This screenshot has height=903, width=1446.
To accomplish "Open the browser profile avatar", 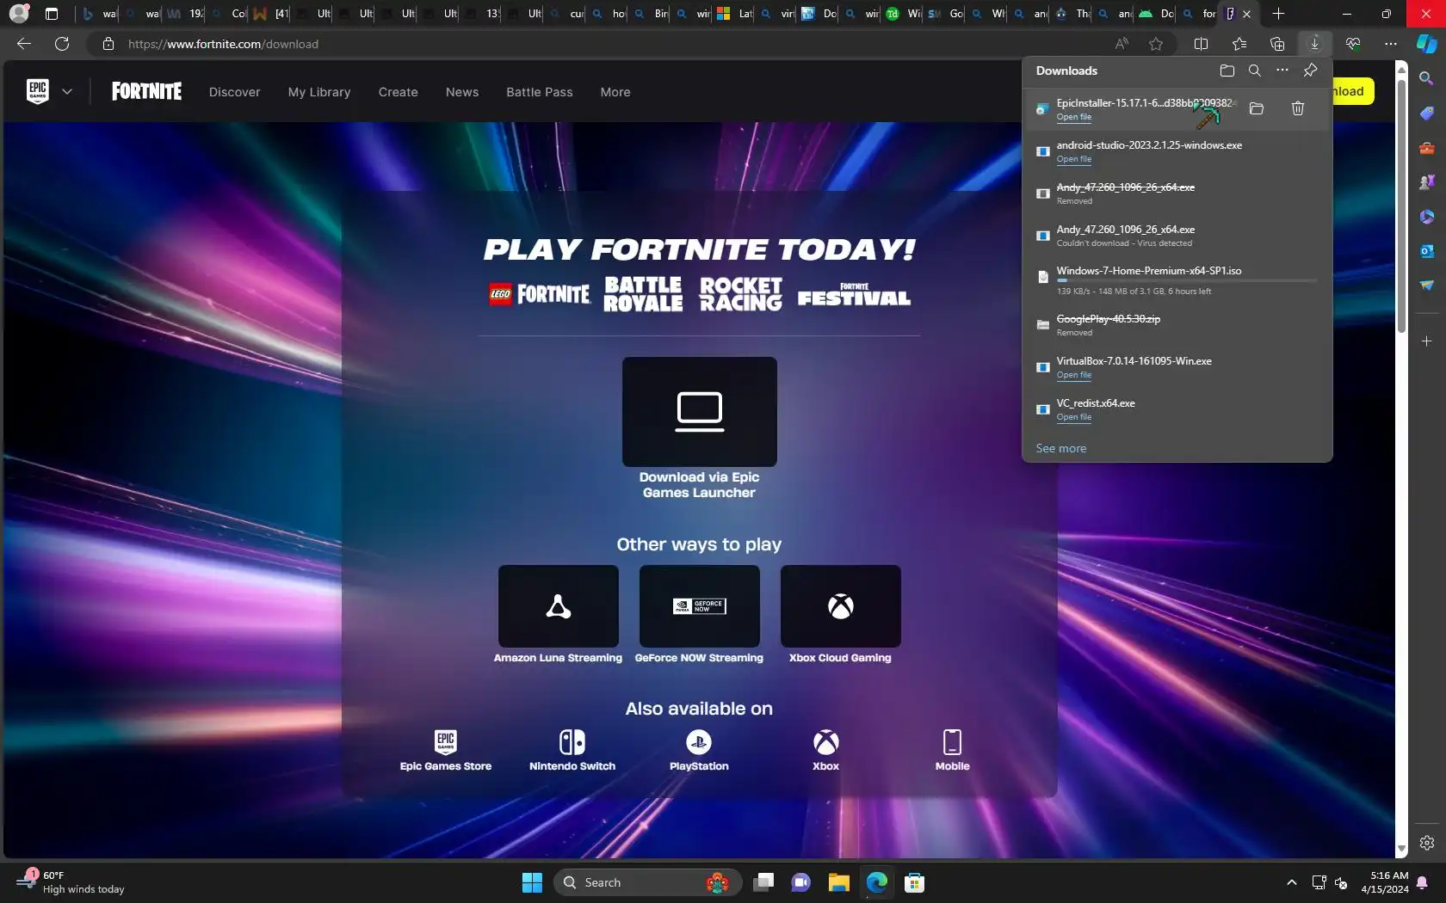I will (19, 14).
